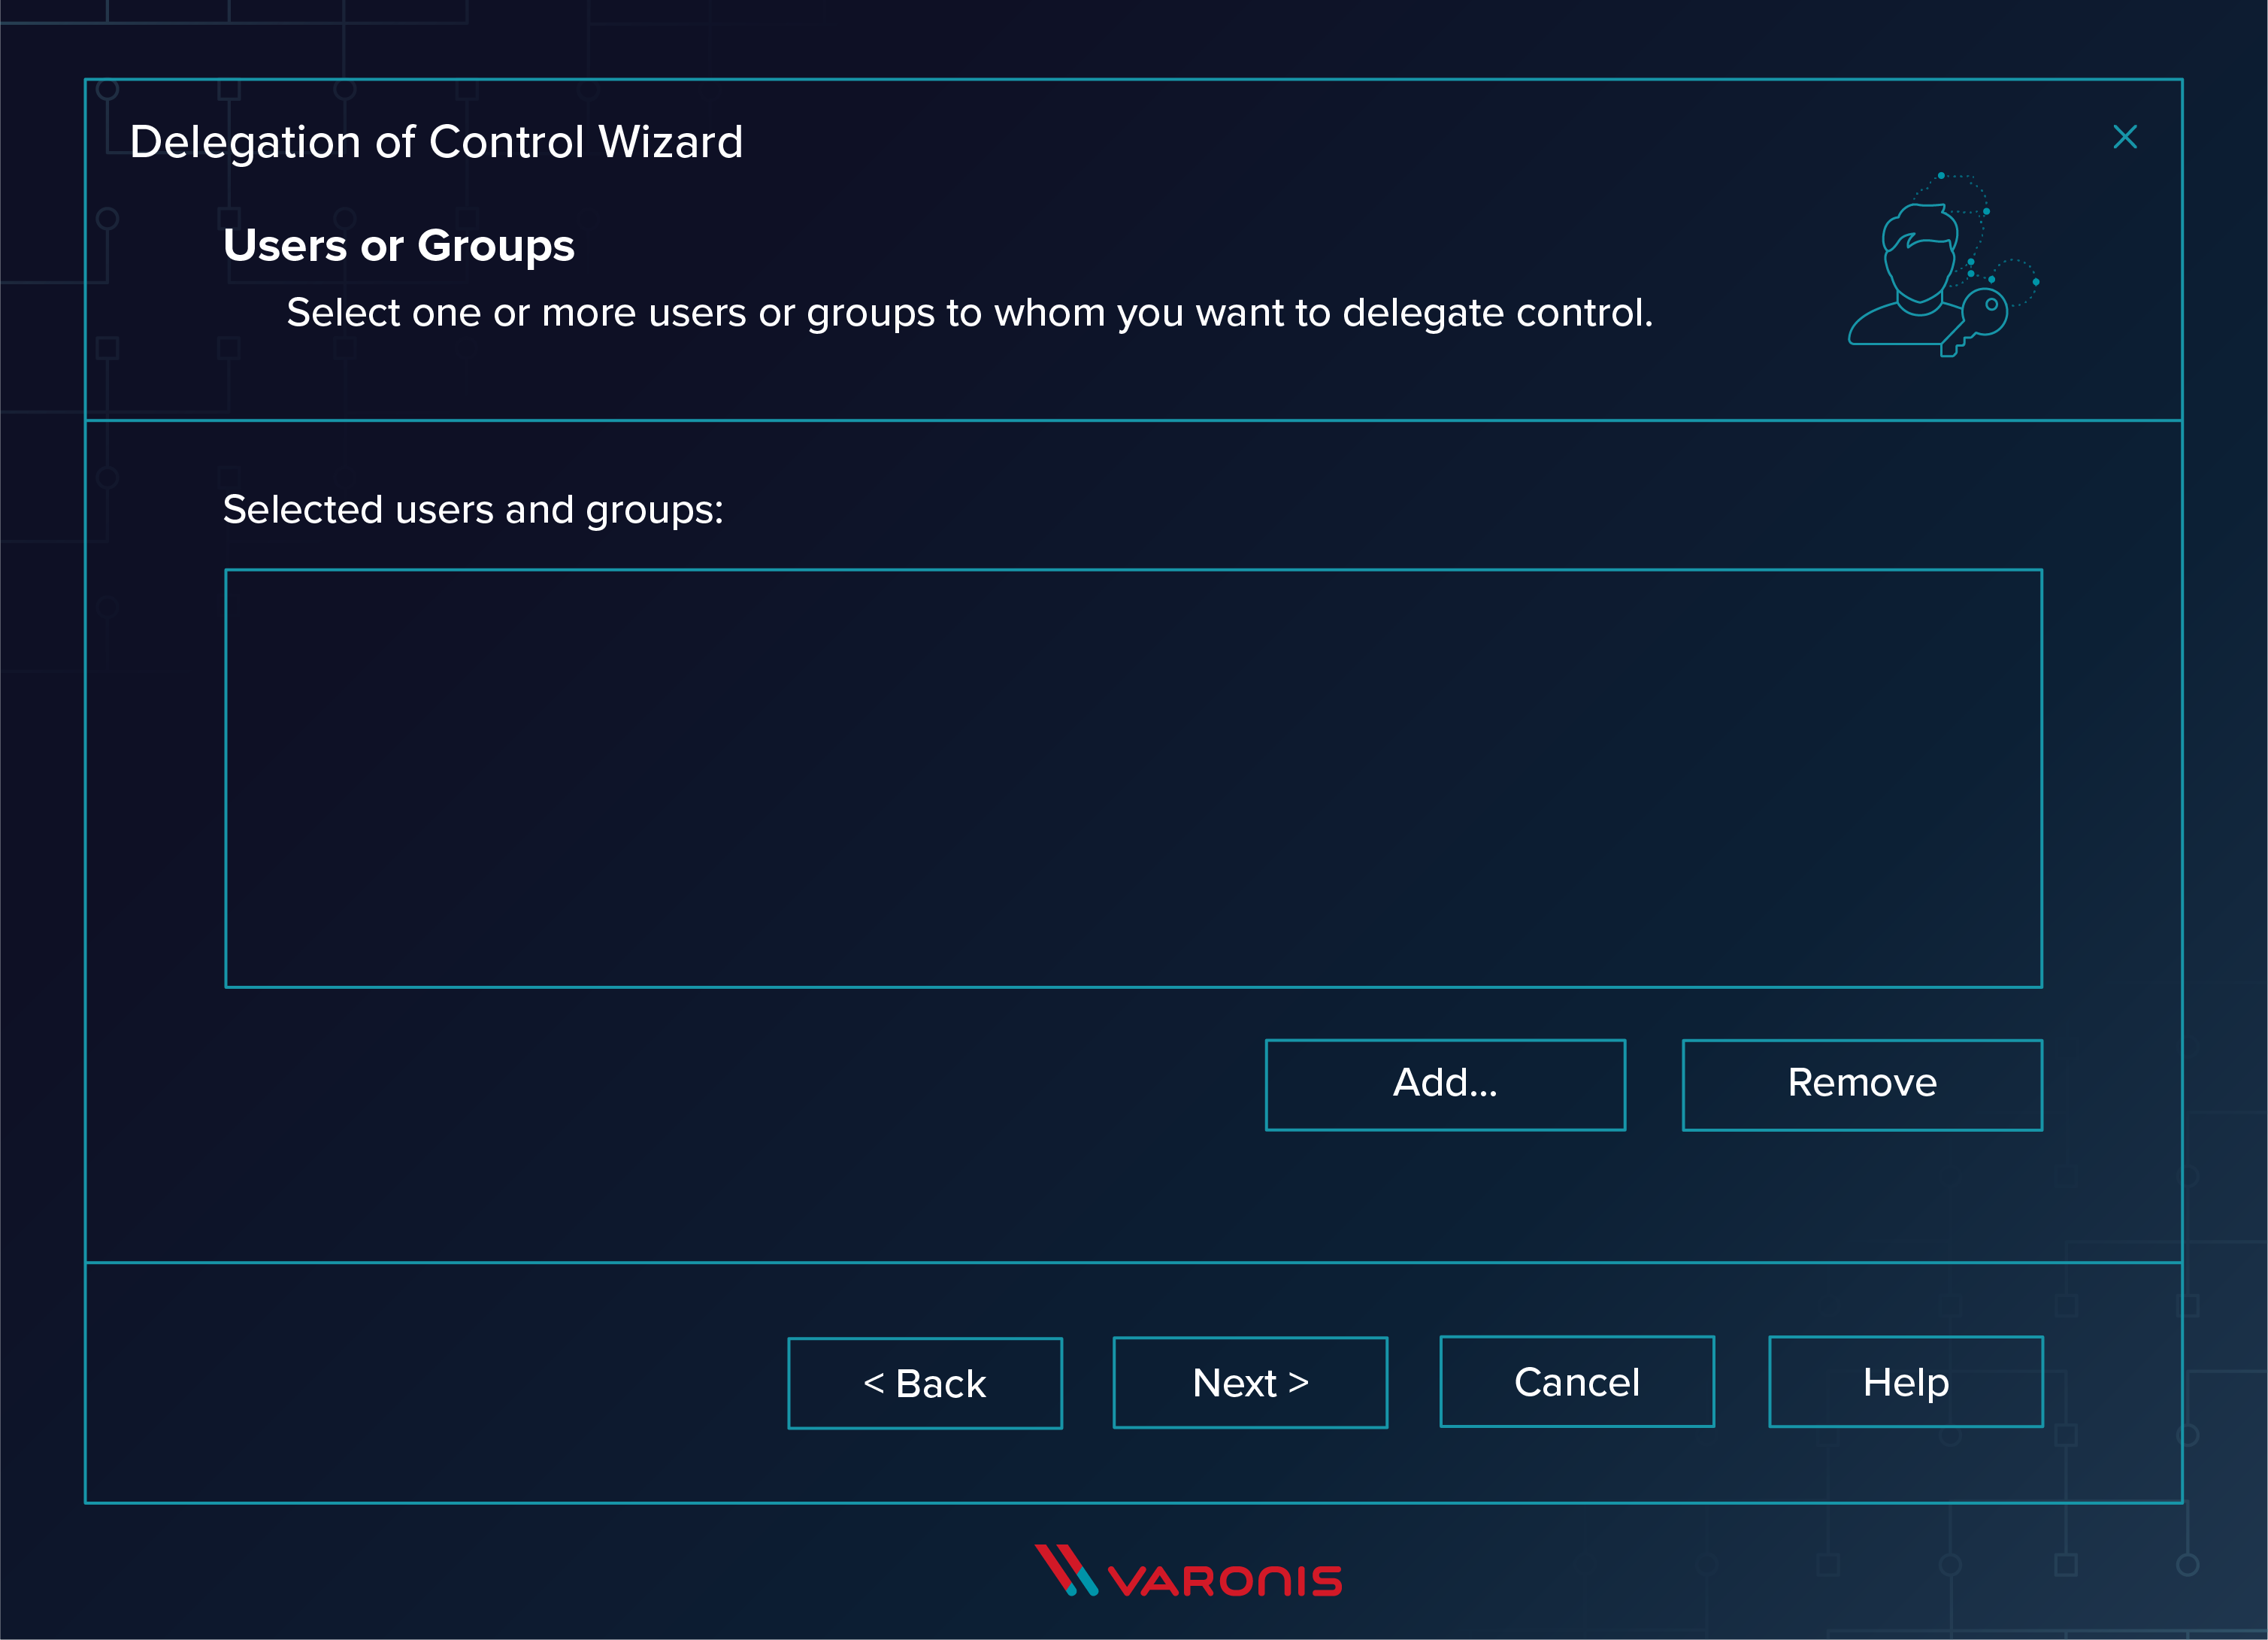This screenshot has width=2268, height=1640.
Task: Click the 'Users or Groups' heading
Action: click(398, 246)
